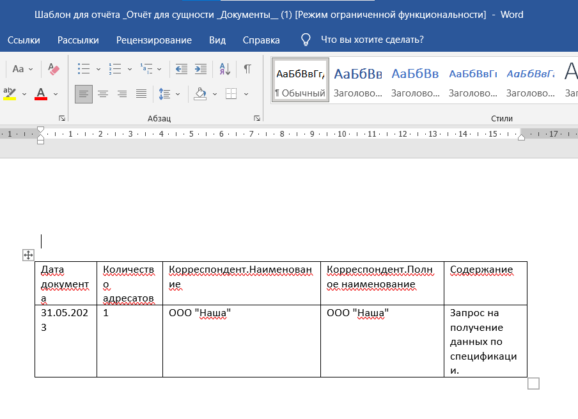Click the 'Что вы хотите сделать?' search box
This screenshot has width=578, height=419.
371,40
